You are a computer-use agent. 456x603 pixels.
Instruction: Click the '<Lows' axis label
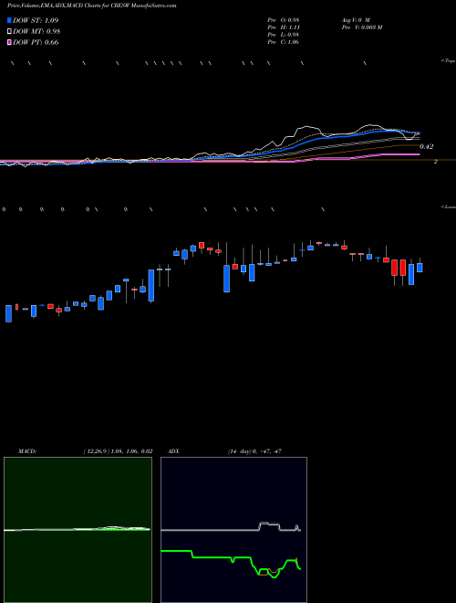(x=449, y=206)
